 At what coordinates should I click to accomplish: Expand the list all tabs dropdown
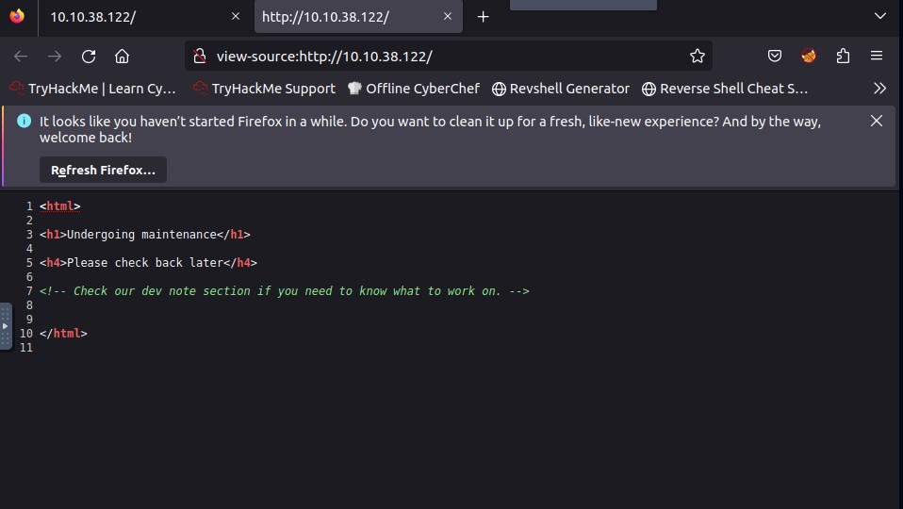(x=880, y=16)
